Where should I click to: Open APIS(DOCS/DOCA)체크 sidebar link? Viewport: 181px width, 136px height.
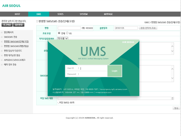(14, 60)
